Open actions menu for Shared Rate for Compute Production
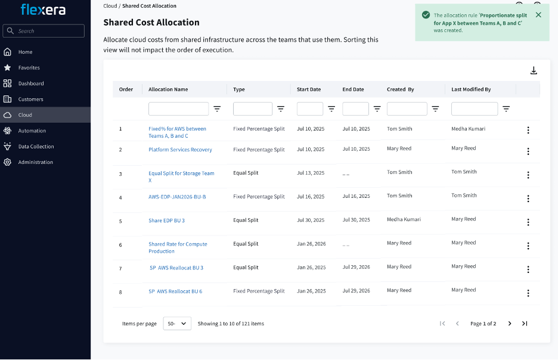This screenshot has height=360, width=558. pyautogui.click(x=528, y=246)
